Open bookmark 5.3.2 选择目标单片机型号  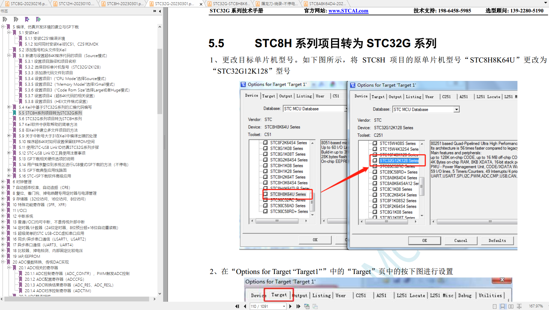click(63, 67)
